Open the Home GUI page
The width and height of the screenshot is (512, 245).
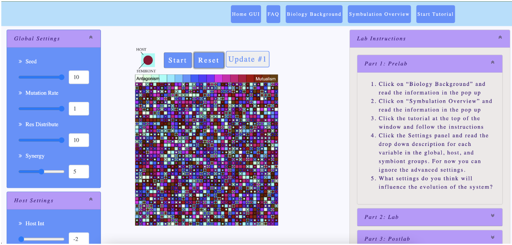pyautogui.click(x=246, y=14)
